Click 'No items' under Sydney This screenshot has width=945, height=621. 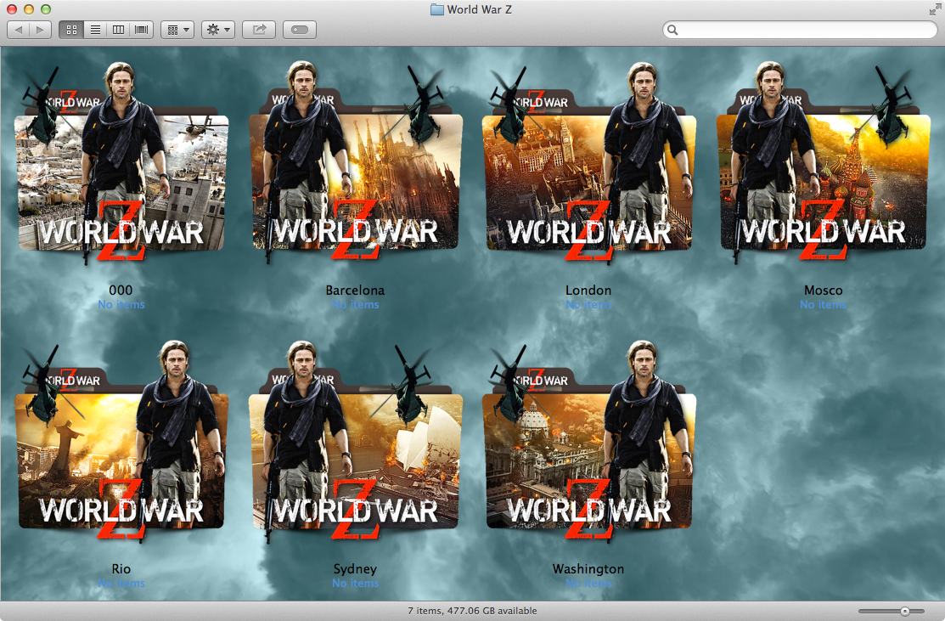pos(355,583)
